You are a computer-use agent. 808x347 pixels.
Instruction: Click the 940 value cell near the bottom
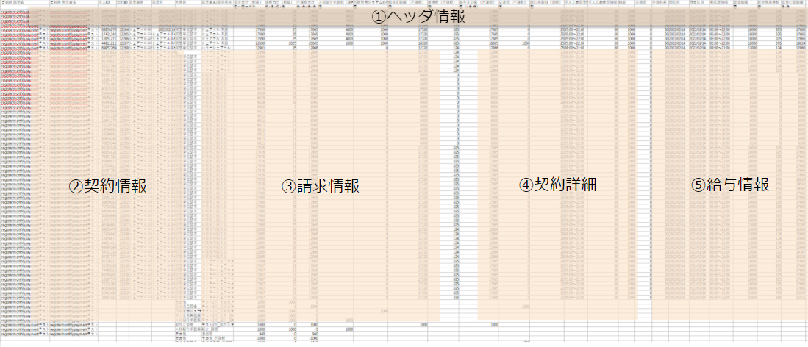point(260,332)
